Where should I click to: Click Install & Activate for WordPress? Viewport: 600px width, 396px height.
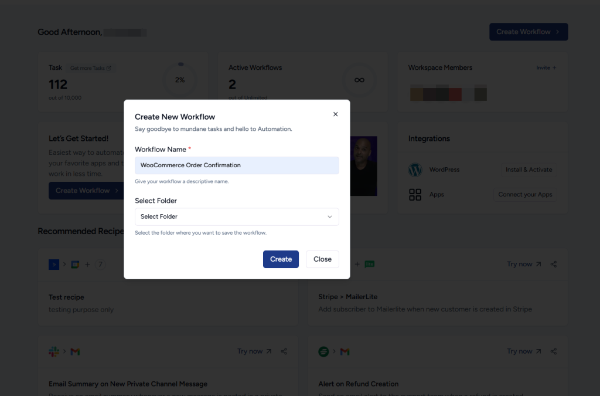(x=529, y=170)
